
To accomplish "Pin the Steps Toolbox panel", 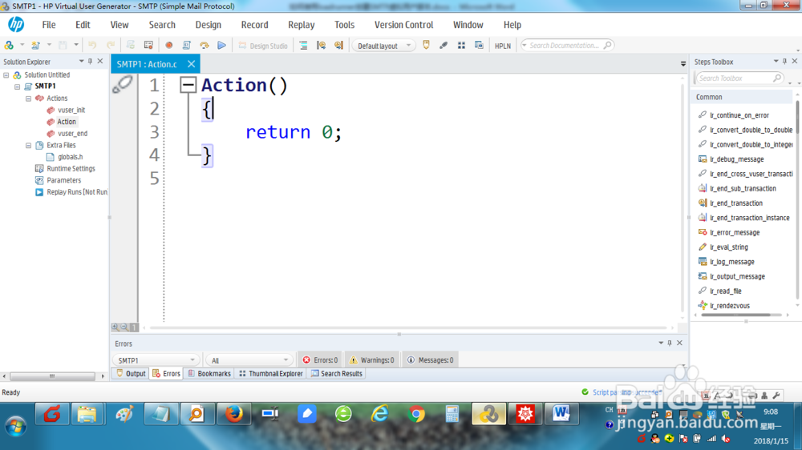I will click(x=785, y=62).
